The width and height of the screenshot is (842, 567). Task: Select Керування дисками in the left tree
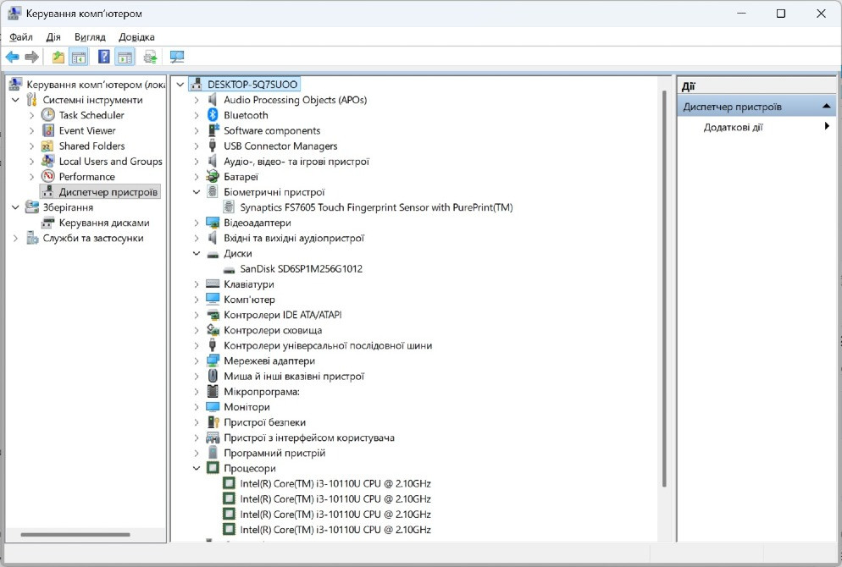[x=103, y=223]
